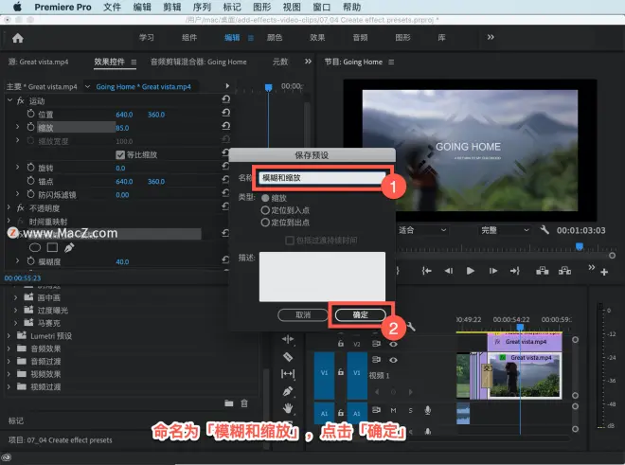Expand the 模糊度 parameter
Viewport: 625px width, 465px height.
point(18,260)
